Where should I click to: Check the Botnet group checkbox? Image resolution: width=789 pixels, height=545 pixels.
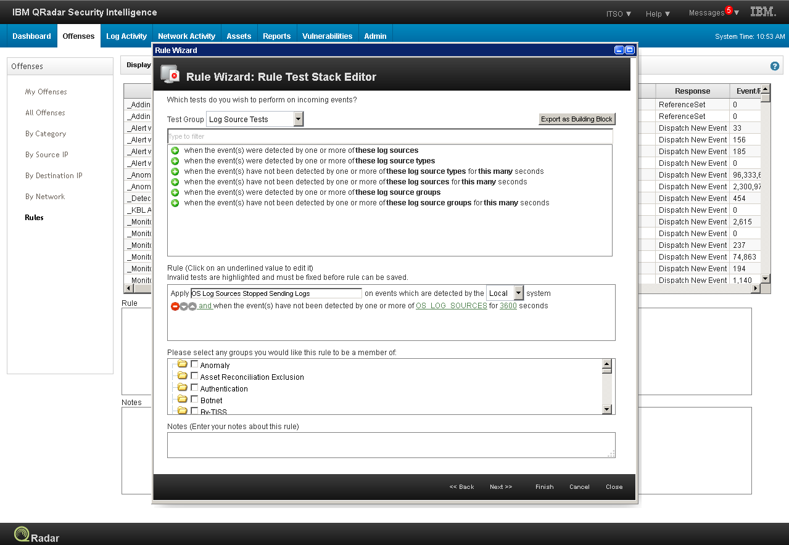pyautogui.click(x=194, y=400)
